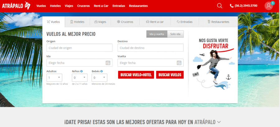This screenshot has width=280, height=127.
Task: Click the car icon on Rent a car tab
Action: tap(147, 22)
